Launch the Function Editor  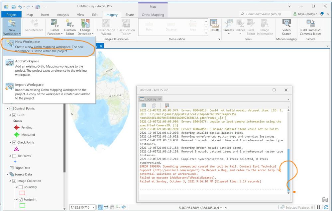[x=70, y=27]
